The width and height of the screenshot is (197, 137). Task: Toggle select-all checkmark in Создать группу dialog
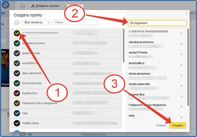pos(17,23)
